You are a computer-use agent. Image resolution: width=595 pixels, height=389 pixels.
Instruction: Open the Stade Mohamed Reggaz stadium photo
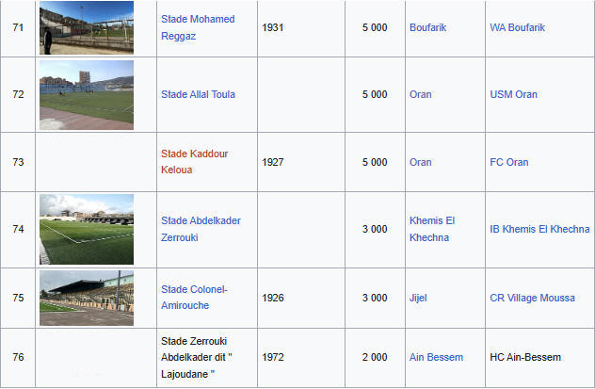coord(87,27)
